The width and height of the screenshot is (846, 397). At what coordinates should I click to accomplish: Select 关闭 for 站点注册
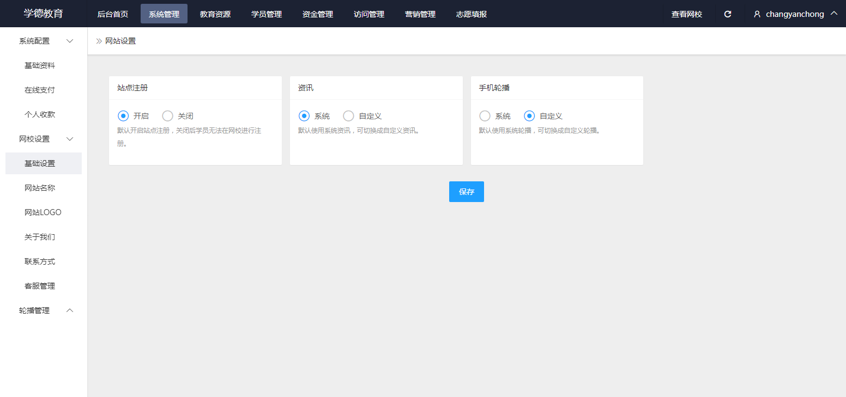168,116
